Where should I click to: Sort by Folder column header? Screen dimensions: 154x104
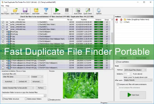click(x=51, y=20)
